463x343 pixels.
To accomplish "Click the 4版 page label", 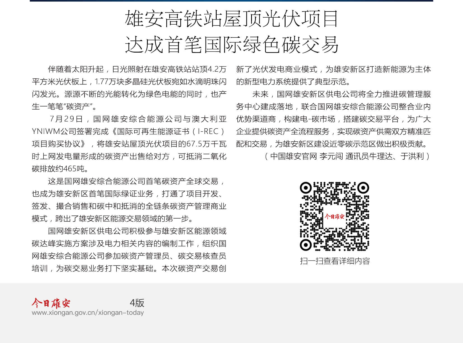I will (x=137, y=303).
